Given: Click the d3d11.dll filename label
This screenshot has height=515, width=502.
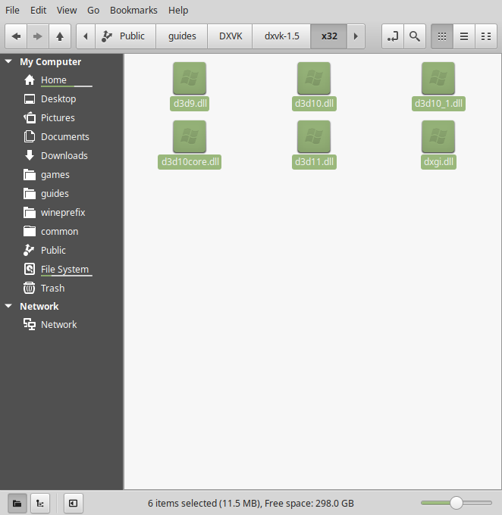Looking at the screenshot, I should click(x=314, y=162).
